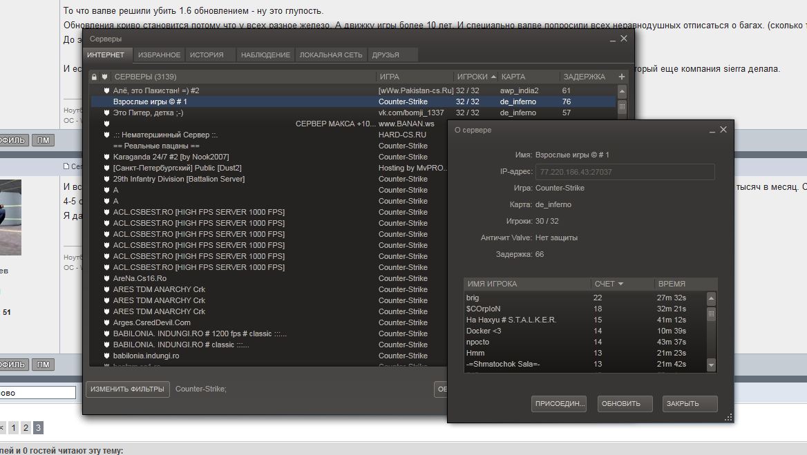Select BABILONIA. INDUNGI.RO # 1200 fps server
807x455 pixels.
click(x=200, y=333)
